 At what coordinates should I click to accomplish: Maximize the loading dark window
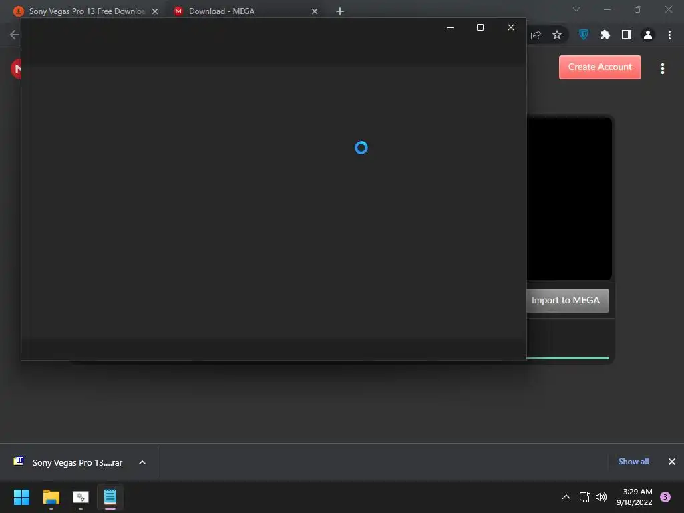(480, 27)
